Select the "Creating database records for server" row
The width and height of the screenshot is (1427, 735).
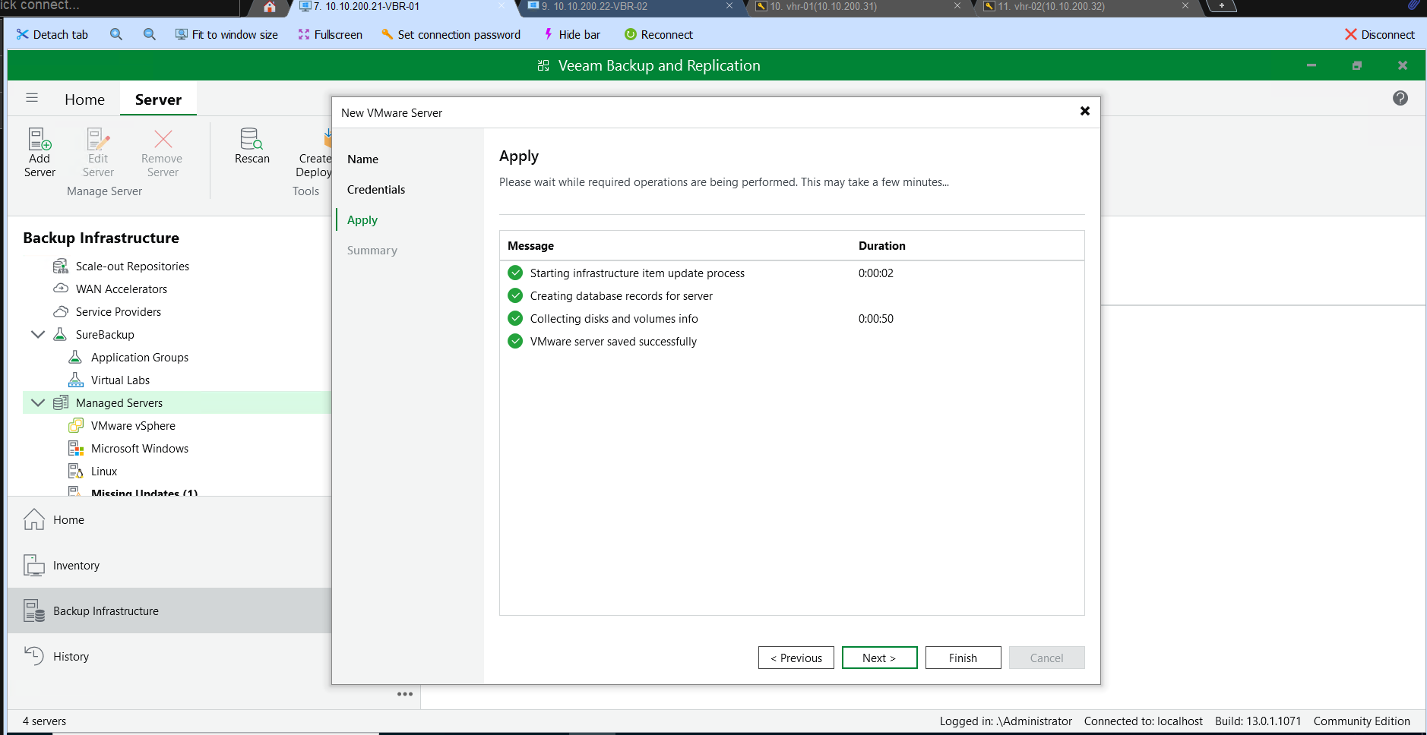pos(792,296)
